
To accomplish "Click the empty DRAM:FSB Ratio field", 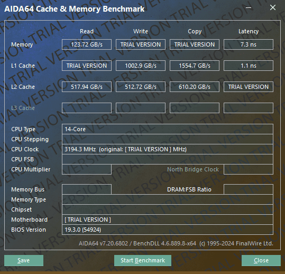I will 249,189.
